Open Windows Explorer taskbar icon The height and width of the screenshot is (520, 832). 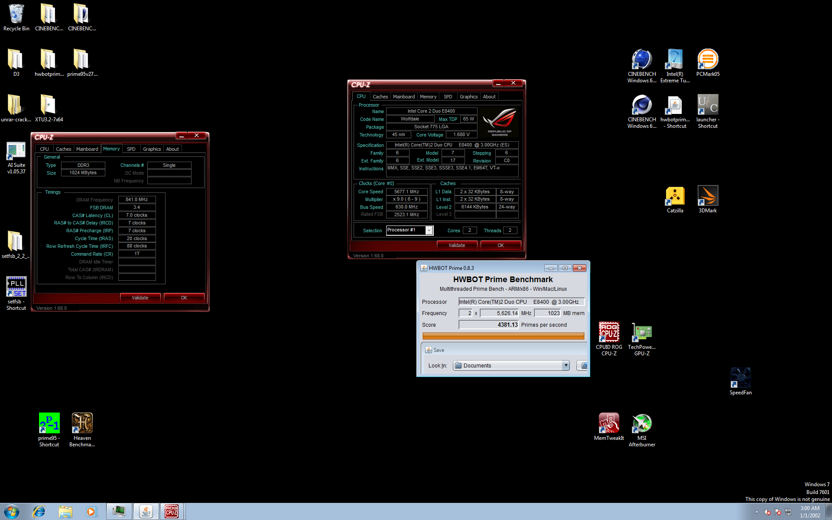[65, 512]
